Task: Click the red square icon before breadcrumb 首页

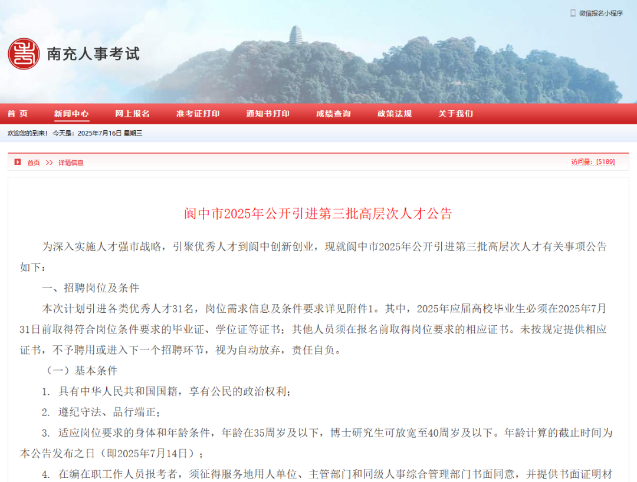Action: [18, 162]
